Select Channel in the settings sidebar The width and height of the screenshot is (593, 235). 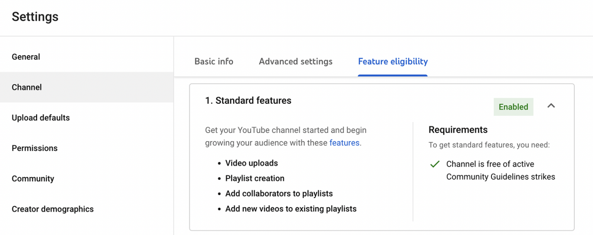pyautogui.click(x=27, y=87)
